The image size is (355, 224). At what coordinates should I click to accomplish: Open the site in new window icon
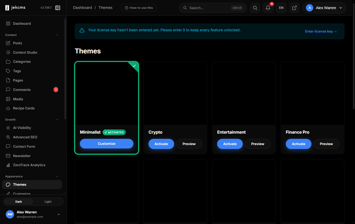[294, 8]
